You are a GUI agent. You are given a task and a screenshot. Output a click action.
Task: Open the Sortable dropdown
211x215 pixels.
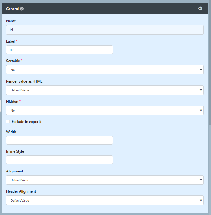[105, 70]
